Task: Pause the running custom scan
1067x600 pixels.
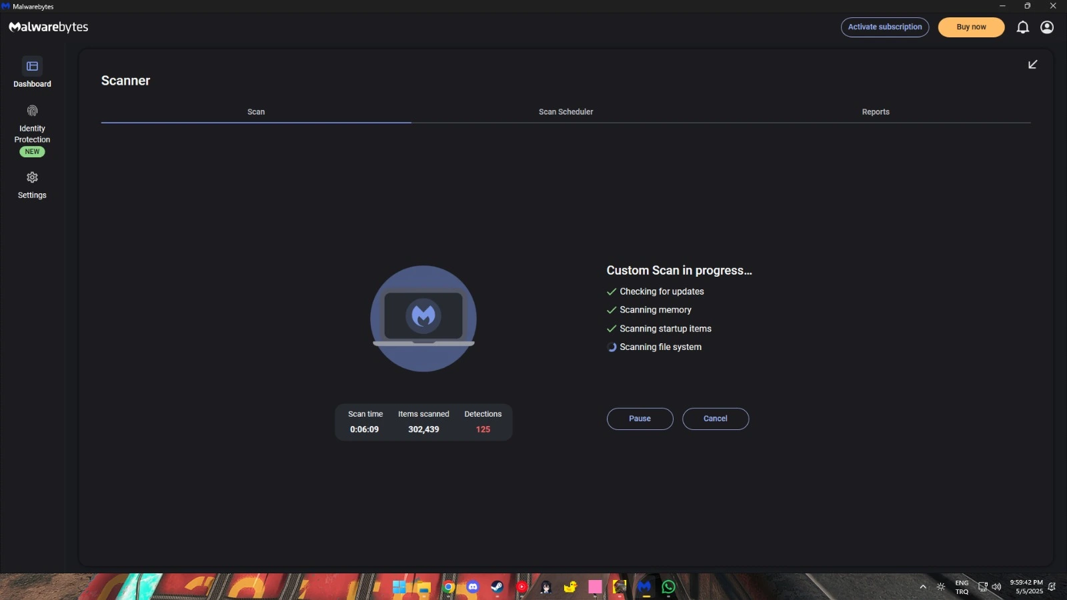Action: [x=640, y=419]
